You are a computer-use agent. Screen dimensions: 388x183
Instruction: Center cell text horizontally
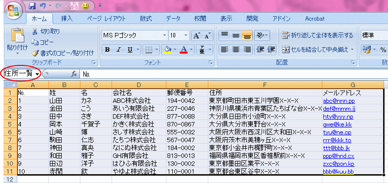coord(236,50)
